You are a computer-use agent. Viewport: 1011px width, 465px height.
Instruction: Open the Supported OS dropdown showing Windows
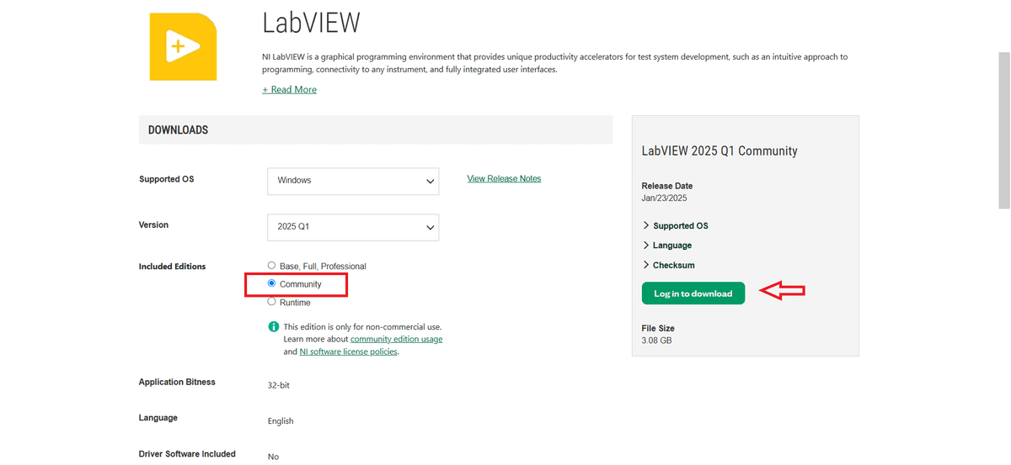(352, 181)
